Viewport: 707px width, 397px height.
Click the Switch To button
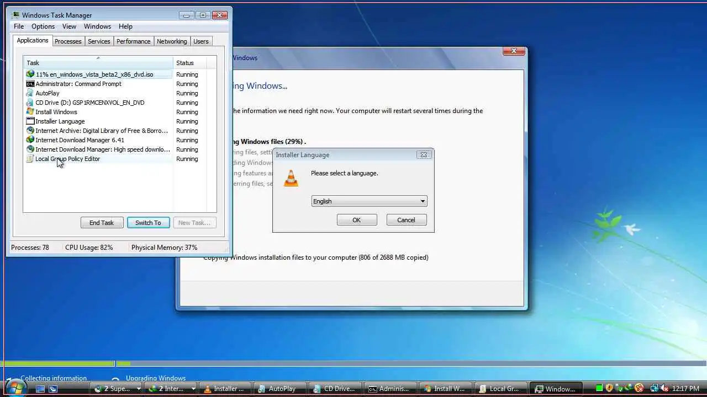(x=148, y=223)
